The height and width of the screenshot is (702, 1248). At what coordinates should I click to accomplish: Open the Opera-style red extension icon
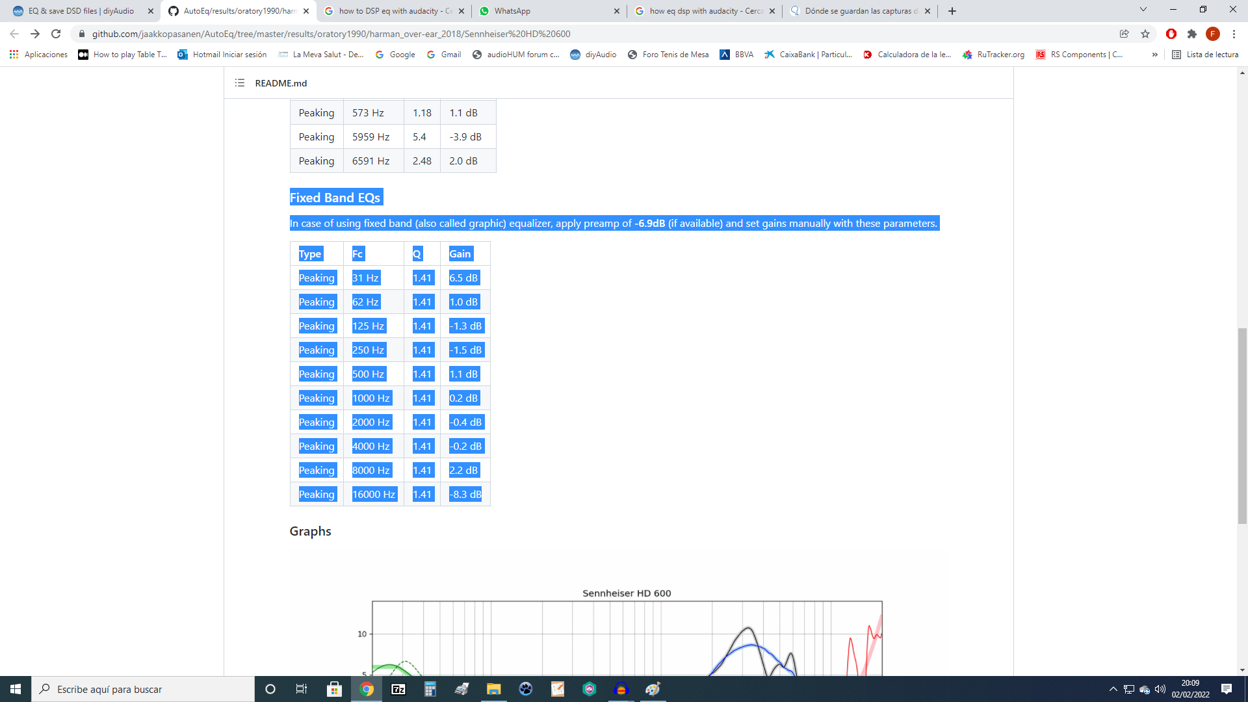(x=1171, y=34)
